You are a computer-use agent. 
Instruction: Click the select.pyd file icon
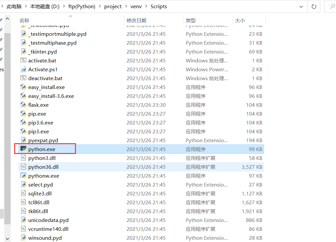(x=23, y=185)
